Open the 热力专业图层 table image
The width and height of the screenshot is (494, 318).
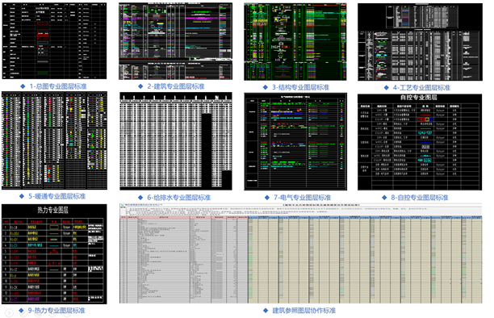point(54,254)
